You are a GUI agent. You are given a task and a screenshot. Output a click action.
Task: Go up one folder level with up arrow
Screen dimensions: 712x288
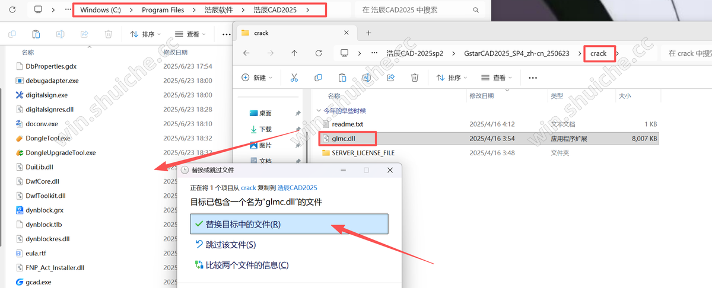(x=294, y=53)
